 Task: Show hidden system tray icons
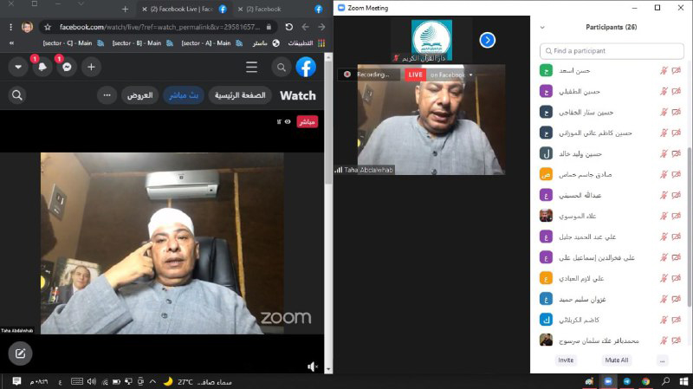[x=152, y=381]
